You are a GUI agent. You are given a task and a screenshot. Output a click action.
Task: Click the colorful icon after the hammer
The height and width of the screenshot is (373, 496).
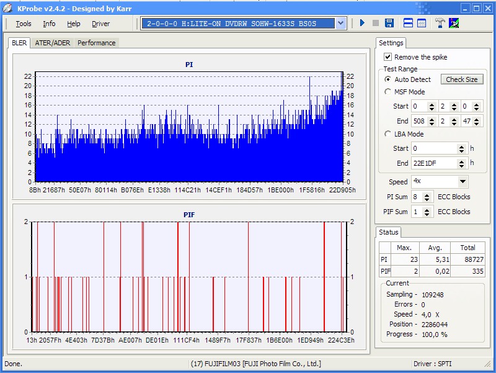[454, 24]
